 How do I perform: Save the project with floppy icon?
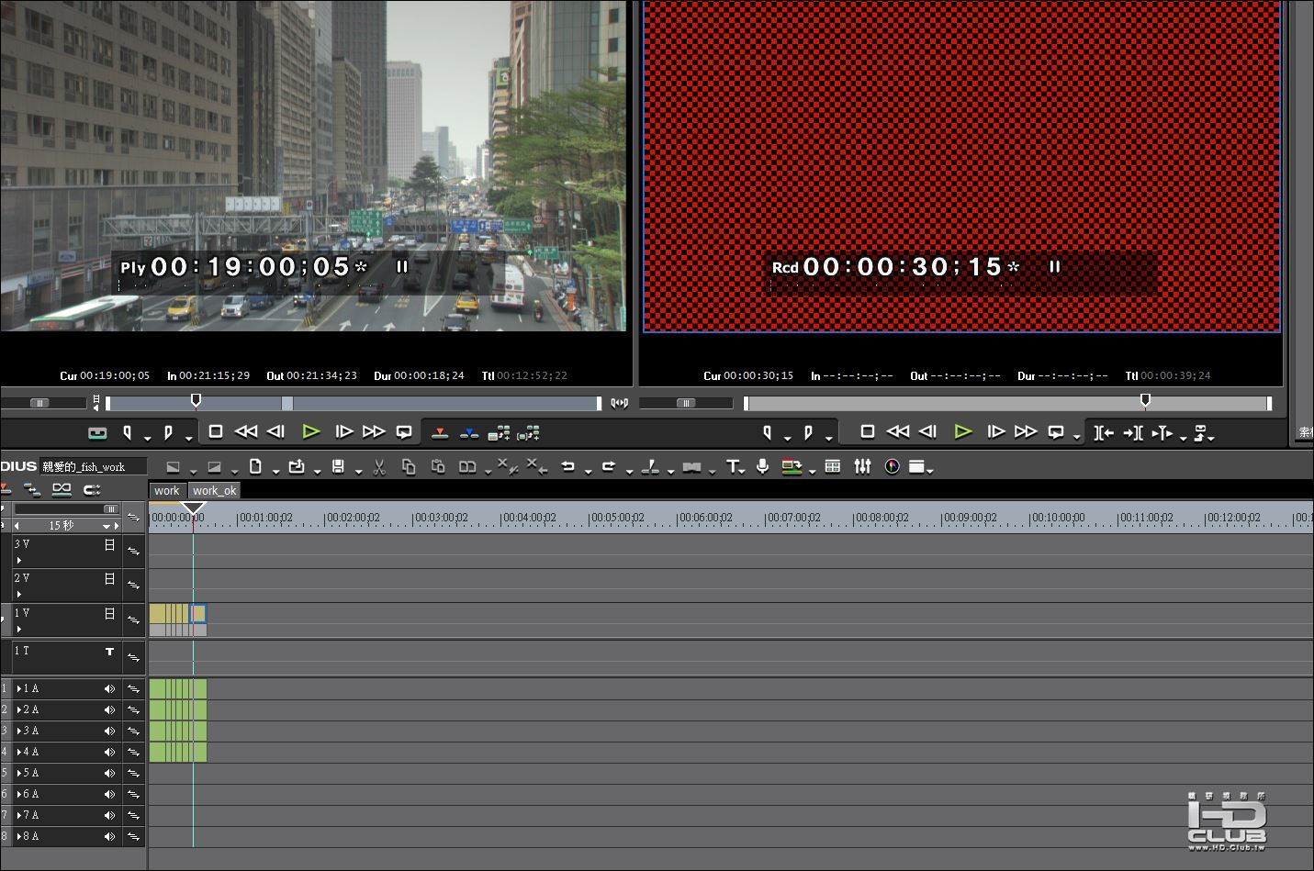point(338,466)
